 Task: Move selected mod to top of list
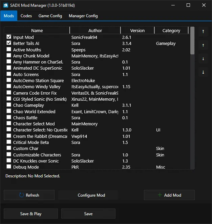[x=203, y=31]
